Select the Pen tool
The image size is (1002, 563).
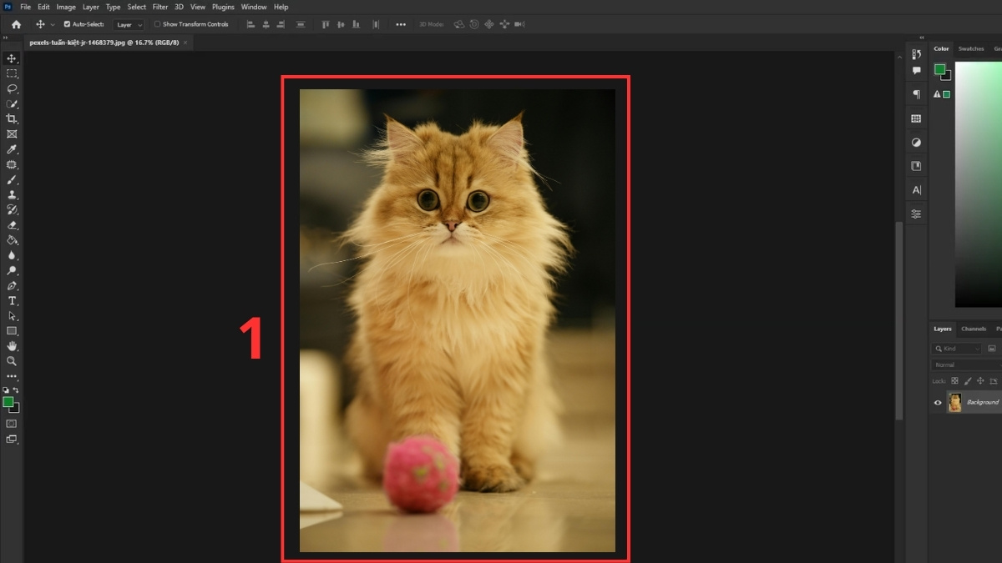pyautogui.click(x=12, y=285)
